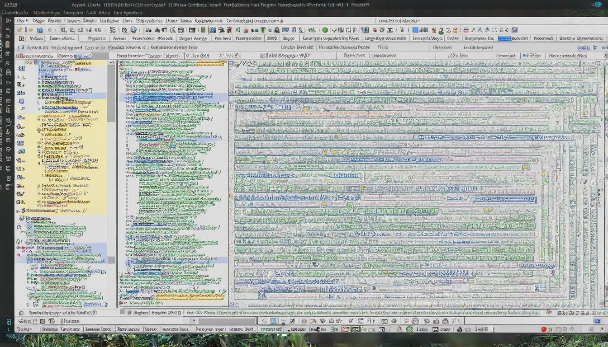Click the grey striped icon ending the top toolbar
Image resolution: width=608 pixels, height=347 pixels.
(x=514, y=30)
